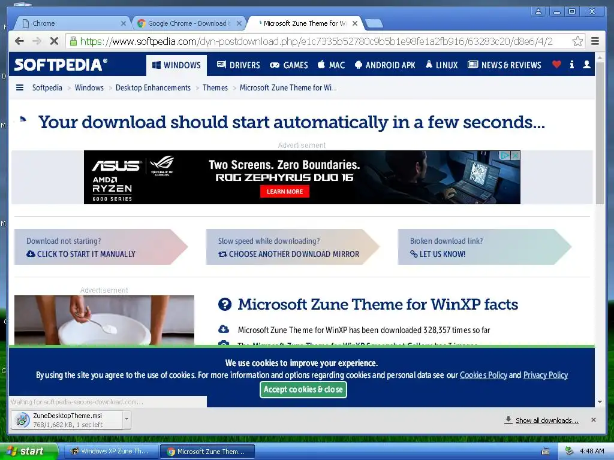Click the browser back arrow

19,41
